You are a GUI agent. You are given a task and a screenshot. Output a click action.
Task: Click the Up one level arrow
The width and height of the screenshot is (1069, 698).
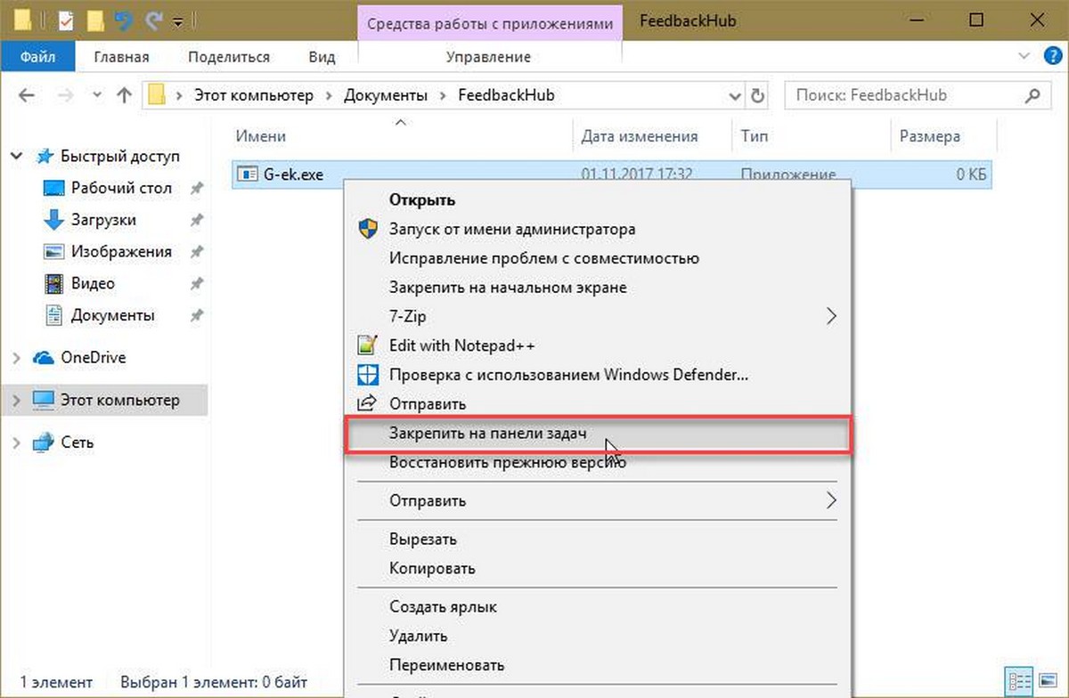pyautogui.click(x=125, y=95)
